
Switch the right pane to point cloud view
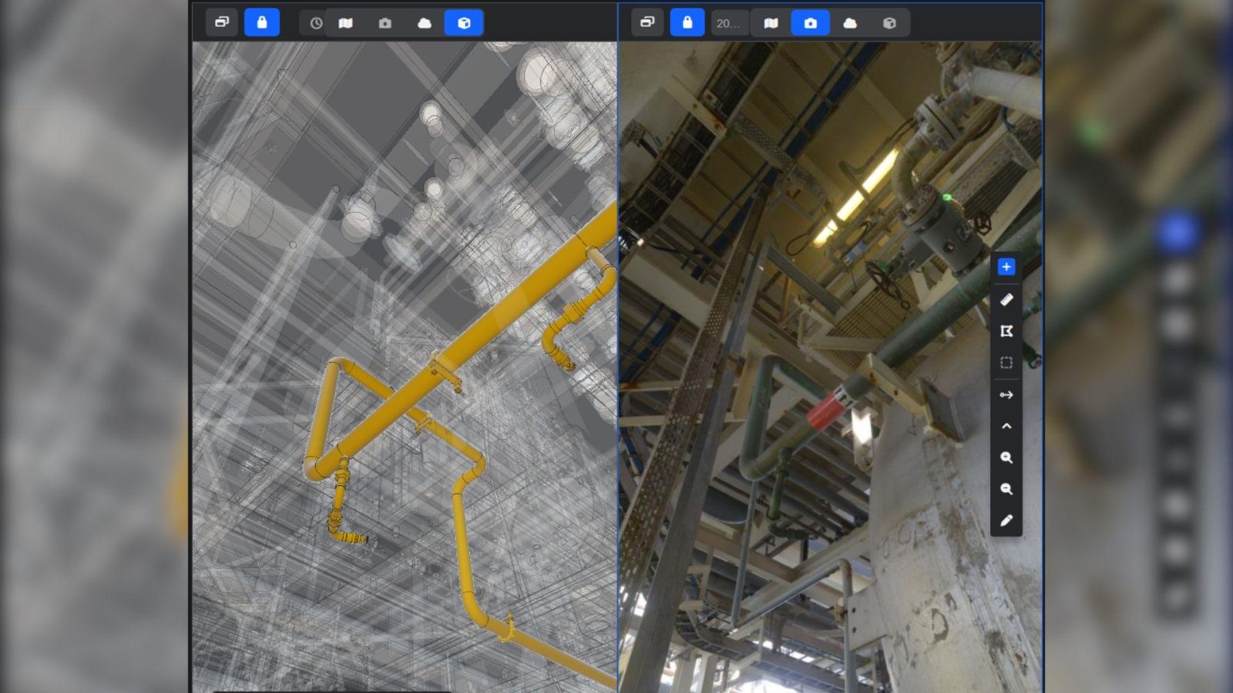pos(850,23)
